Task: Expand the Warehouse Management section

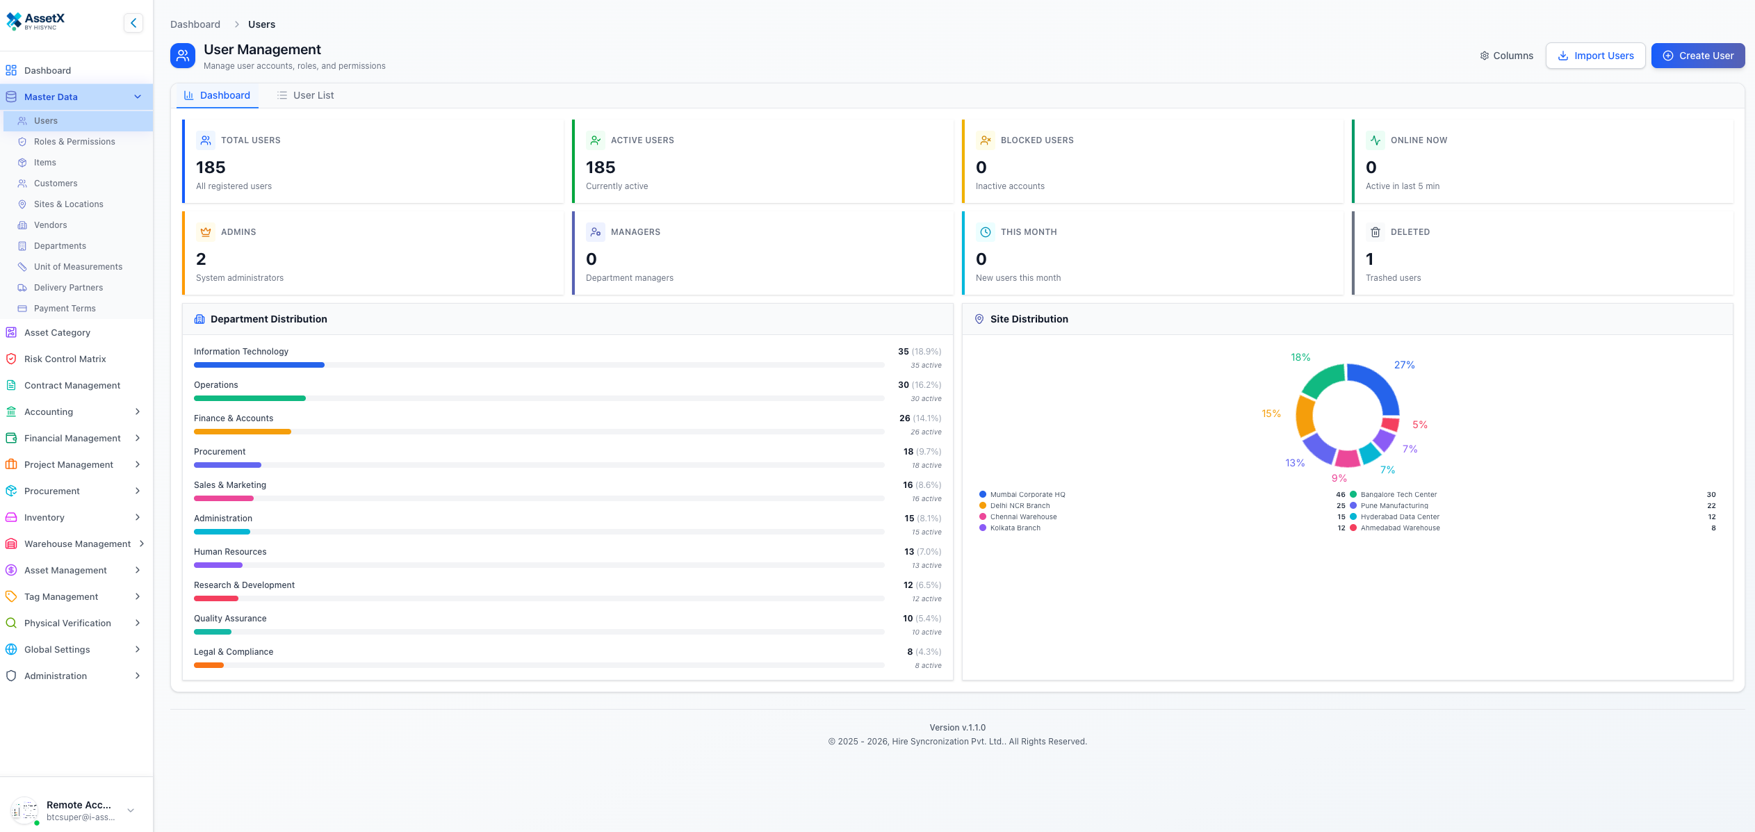Action: tap(76, 544)
